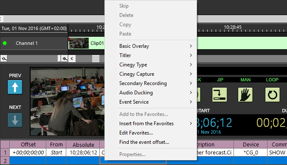
Task: Toggle the MAN hand mode button
Action: pyautogui.click(x=245, y=95)
